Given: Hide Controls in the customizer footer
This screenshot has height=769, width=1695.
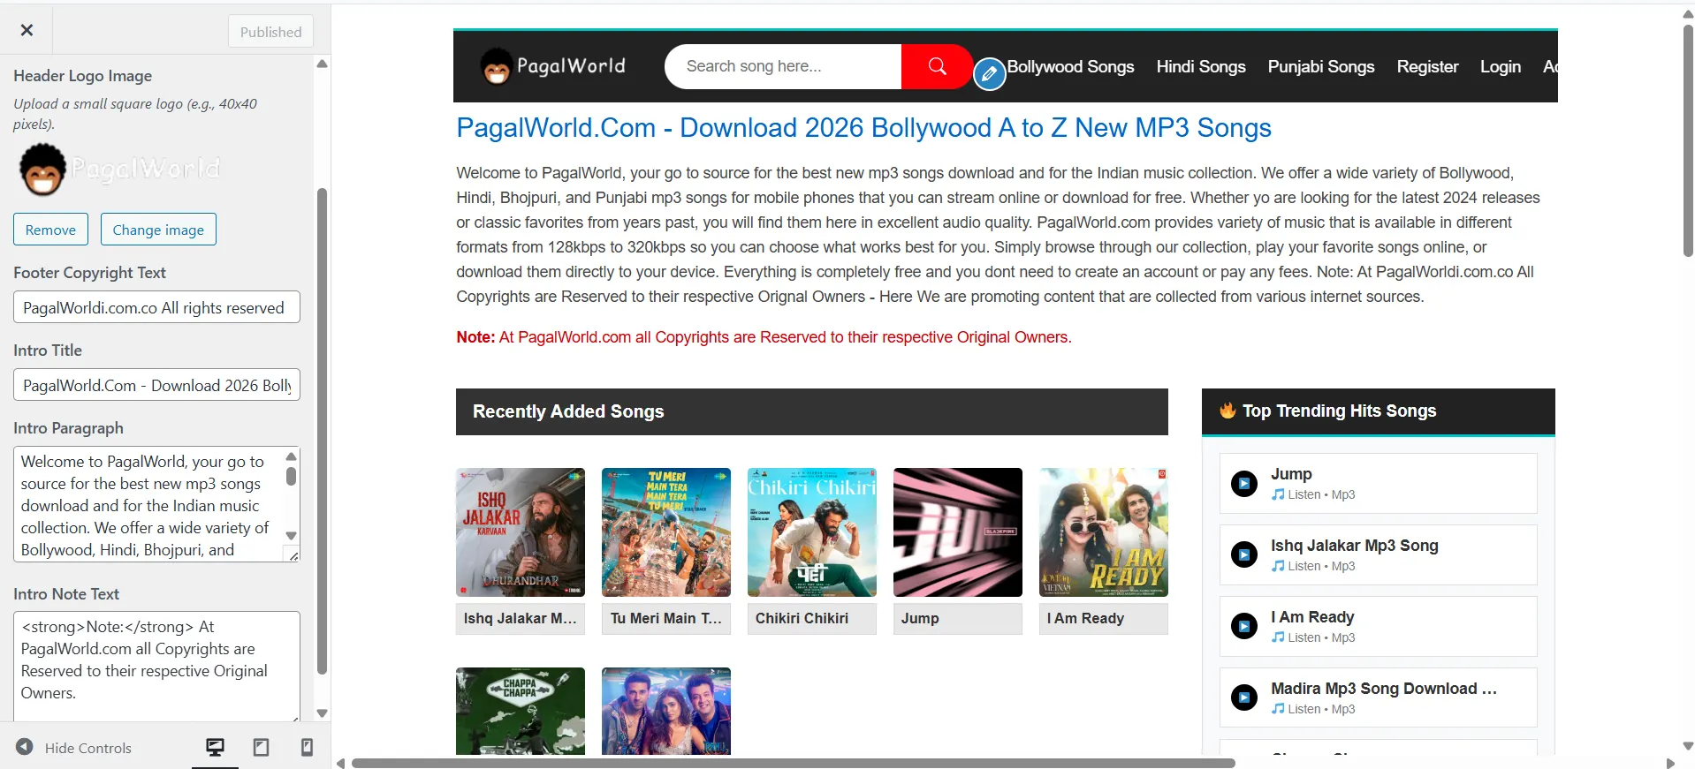Looking at the screenshot, I should 74,748.
